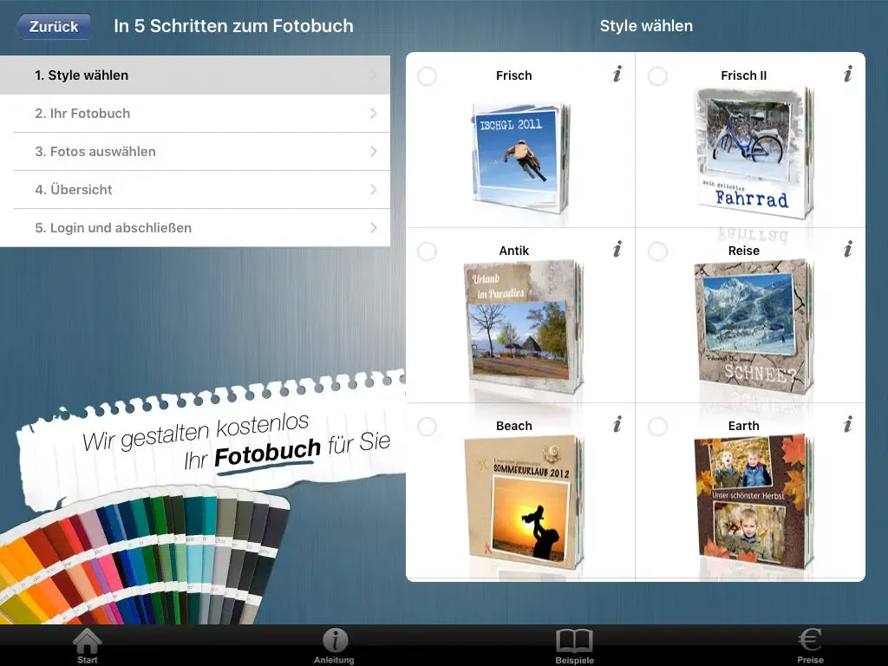This screenshot has height=666, width=888.
Task: Tap the Fahrrad book cover
Action: point(754,153)
